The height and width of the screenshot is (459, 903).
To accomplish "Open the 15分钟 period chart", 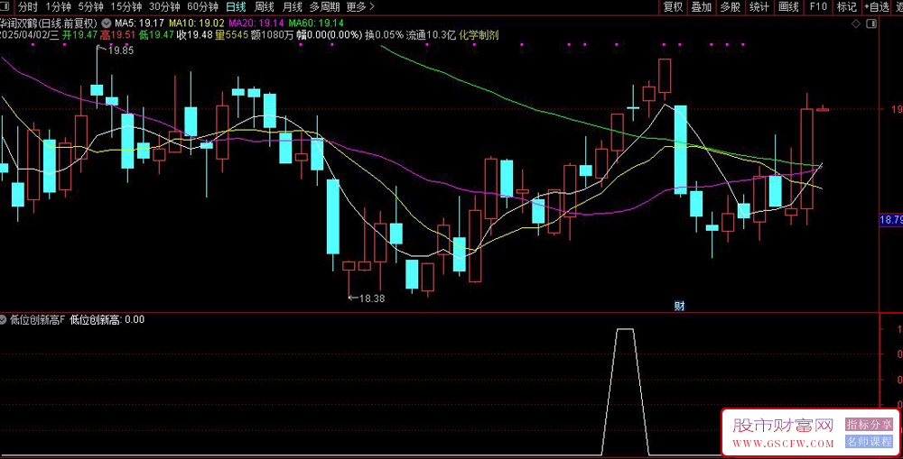I will 126,7.
